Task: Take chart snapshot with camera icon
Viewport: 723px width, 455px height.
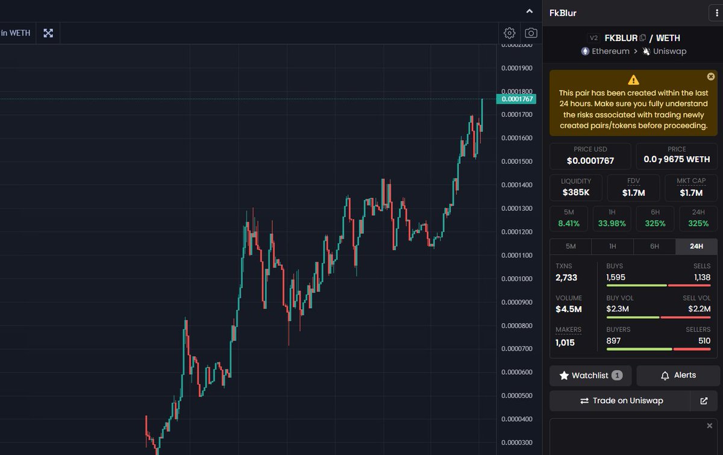Action: pyautogui.click(x=531, y=33)
